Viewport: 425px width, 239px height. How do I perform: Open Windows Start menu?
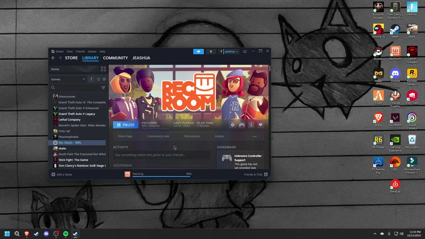(x=7, y=234)
